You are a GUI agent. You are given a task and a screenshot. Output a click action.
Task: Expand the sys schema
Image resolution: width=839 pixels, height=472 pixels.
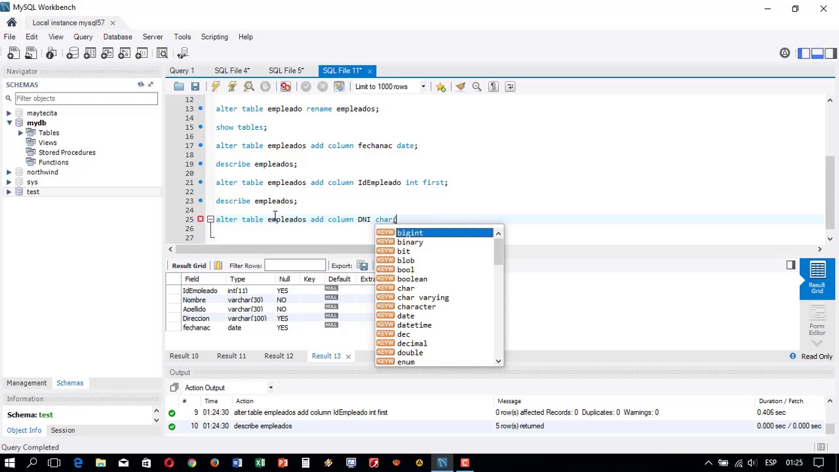coord(9,182)
